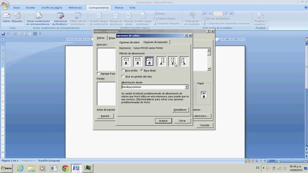The image size is (308, 173).
Task: Click the zoom out minus button
Action: point(279,161)
